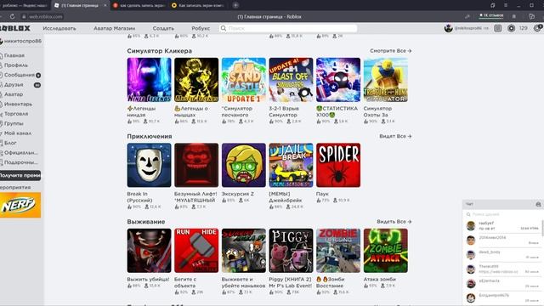The image size is (544, 306).
Task: Open the red elevator game thumbnail
Action: (x=196, y=165)
